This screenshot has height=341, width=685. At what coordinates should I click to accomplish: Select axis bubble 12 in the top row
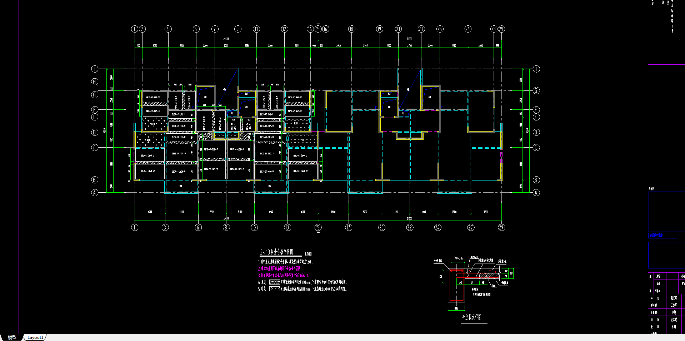point(284,29)
